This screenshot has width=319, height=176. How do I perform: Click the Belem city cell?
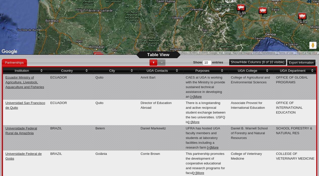(116, 138)
